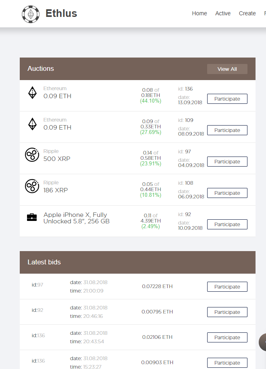
Task: Participate via the 0.00795 ETH bid row
Action: [x=227, y=312]
